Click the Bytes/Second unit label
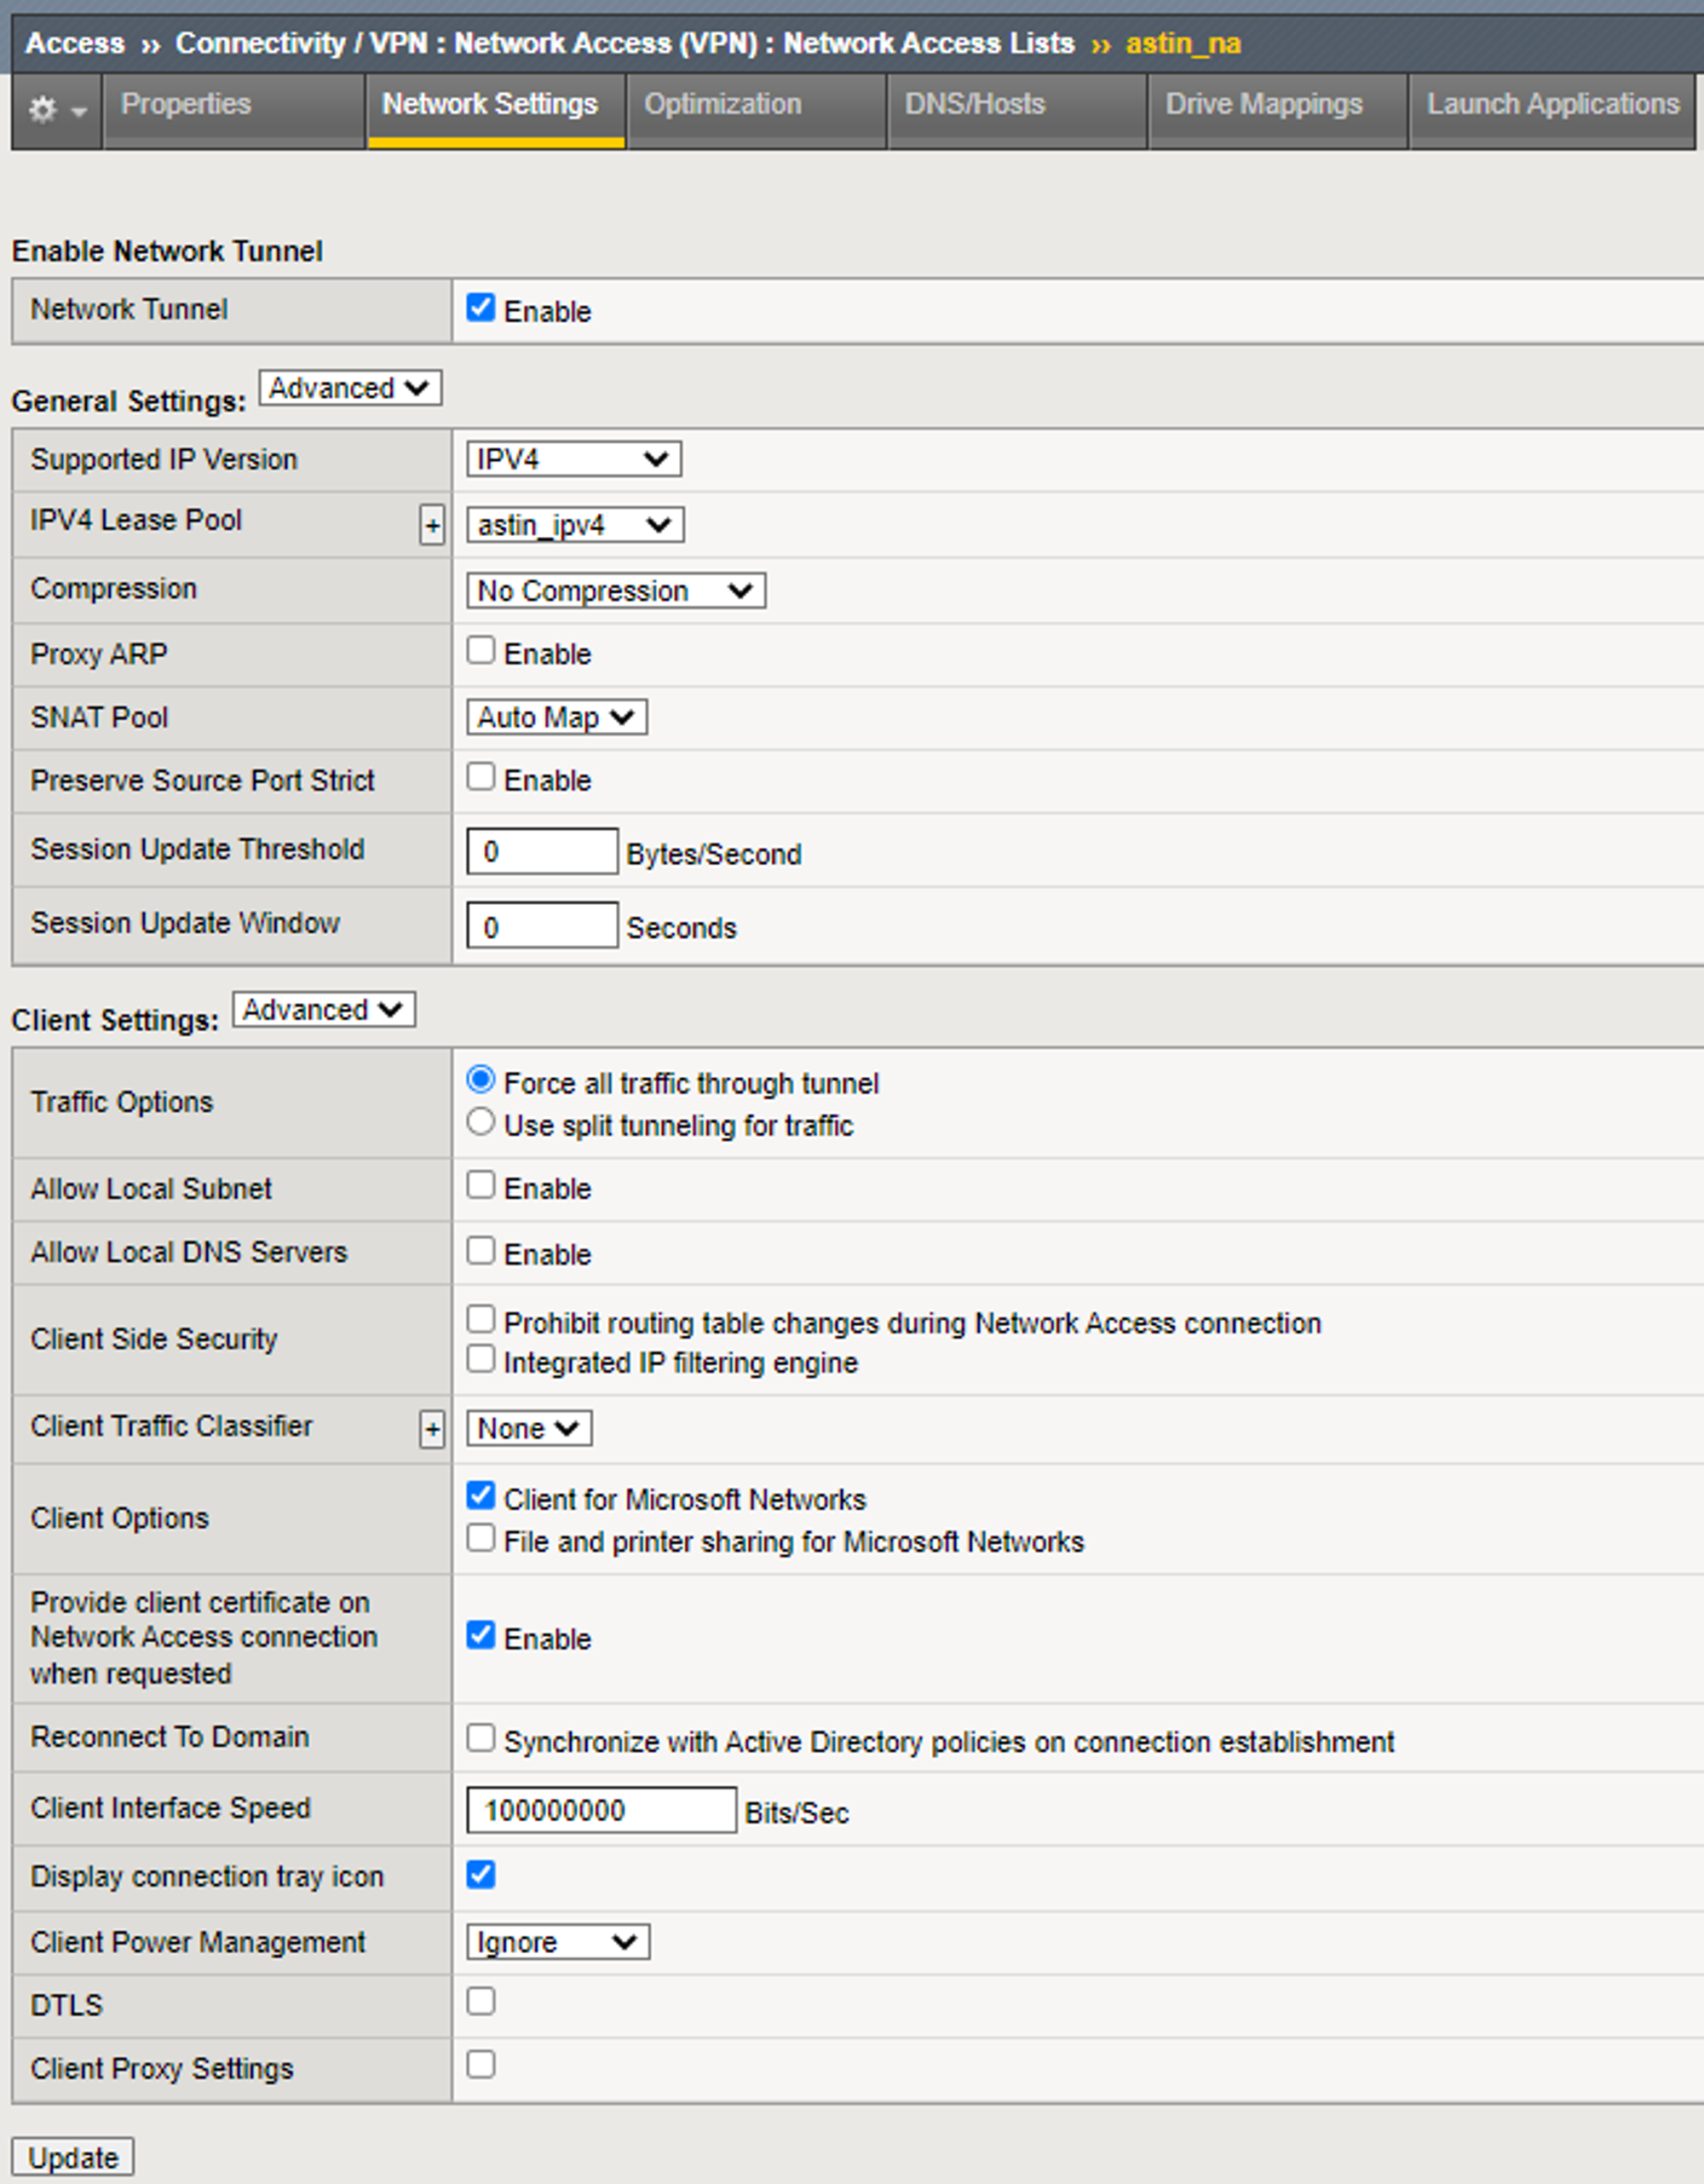The width and height of the screenshot is (1704, 2184). 714,854
